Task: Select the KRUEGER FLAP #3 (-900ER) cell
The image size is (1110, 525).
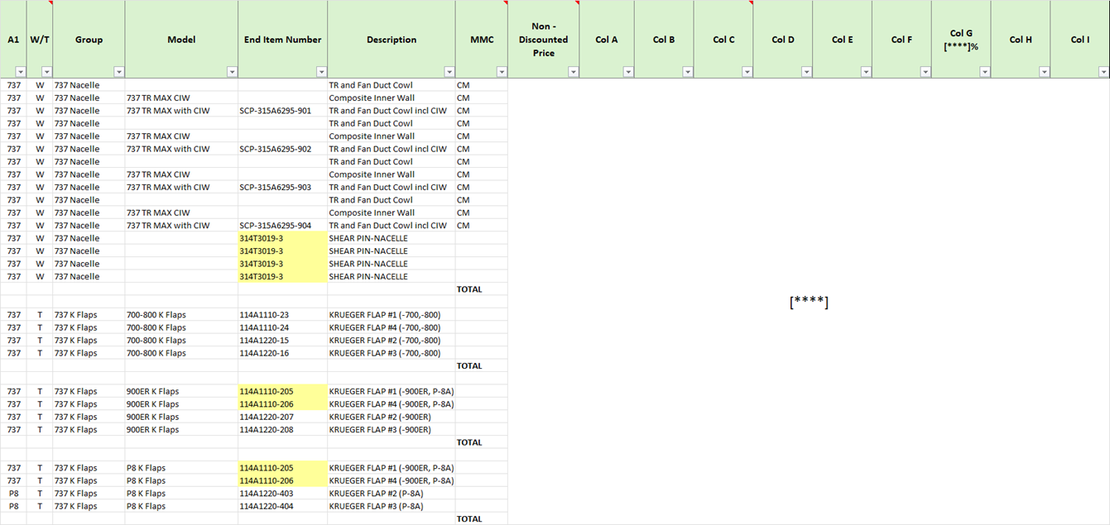Action: coord(380,430)
